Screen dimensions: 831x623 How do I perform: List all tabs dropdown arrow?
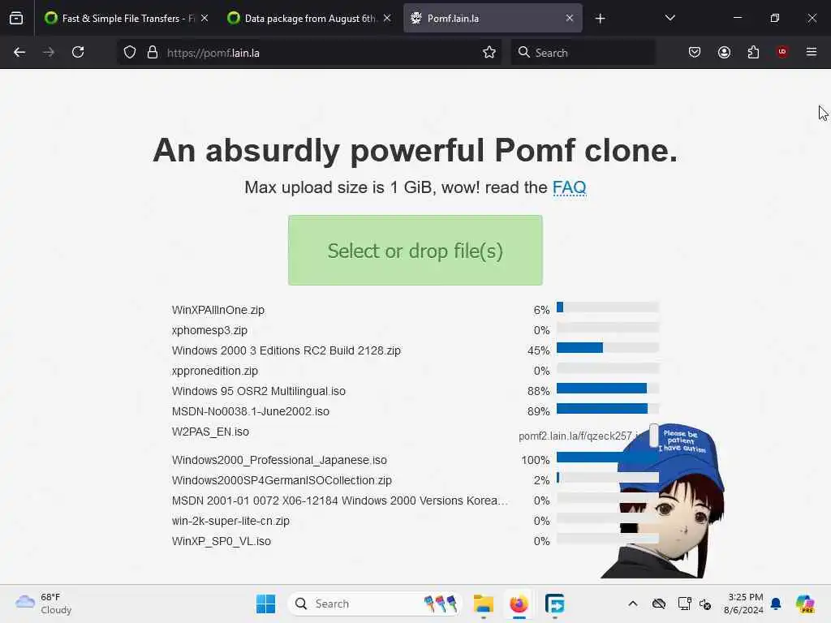[670, 18]
